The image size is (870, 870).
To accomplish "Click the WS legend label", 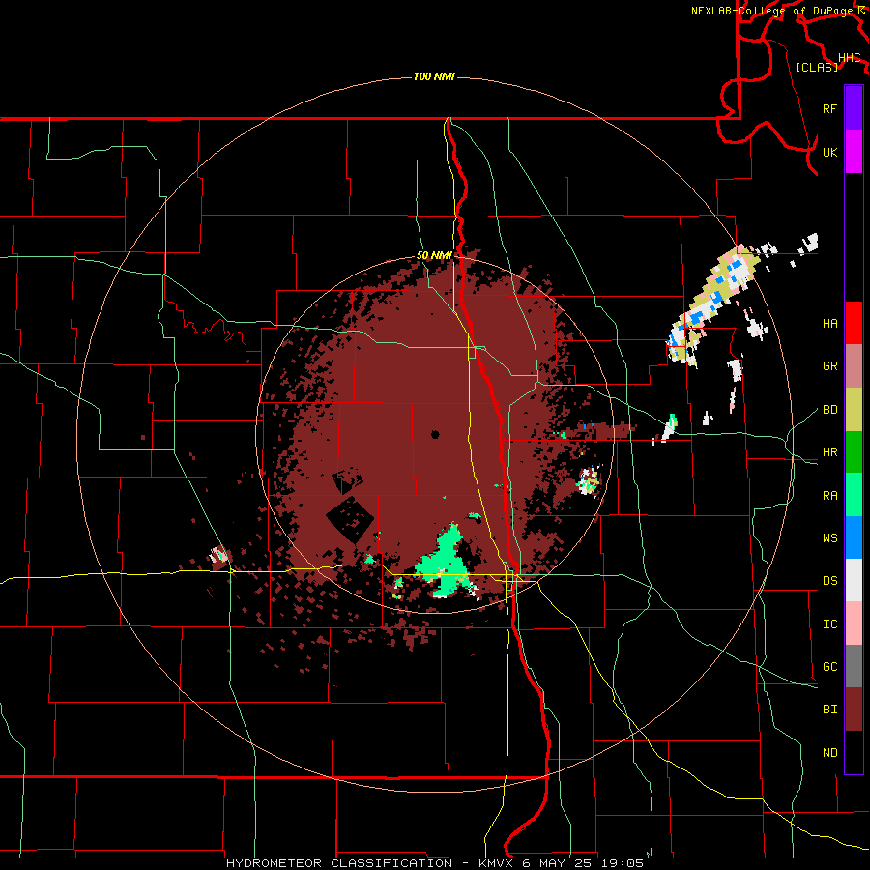I will (829, 538).
